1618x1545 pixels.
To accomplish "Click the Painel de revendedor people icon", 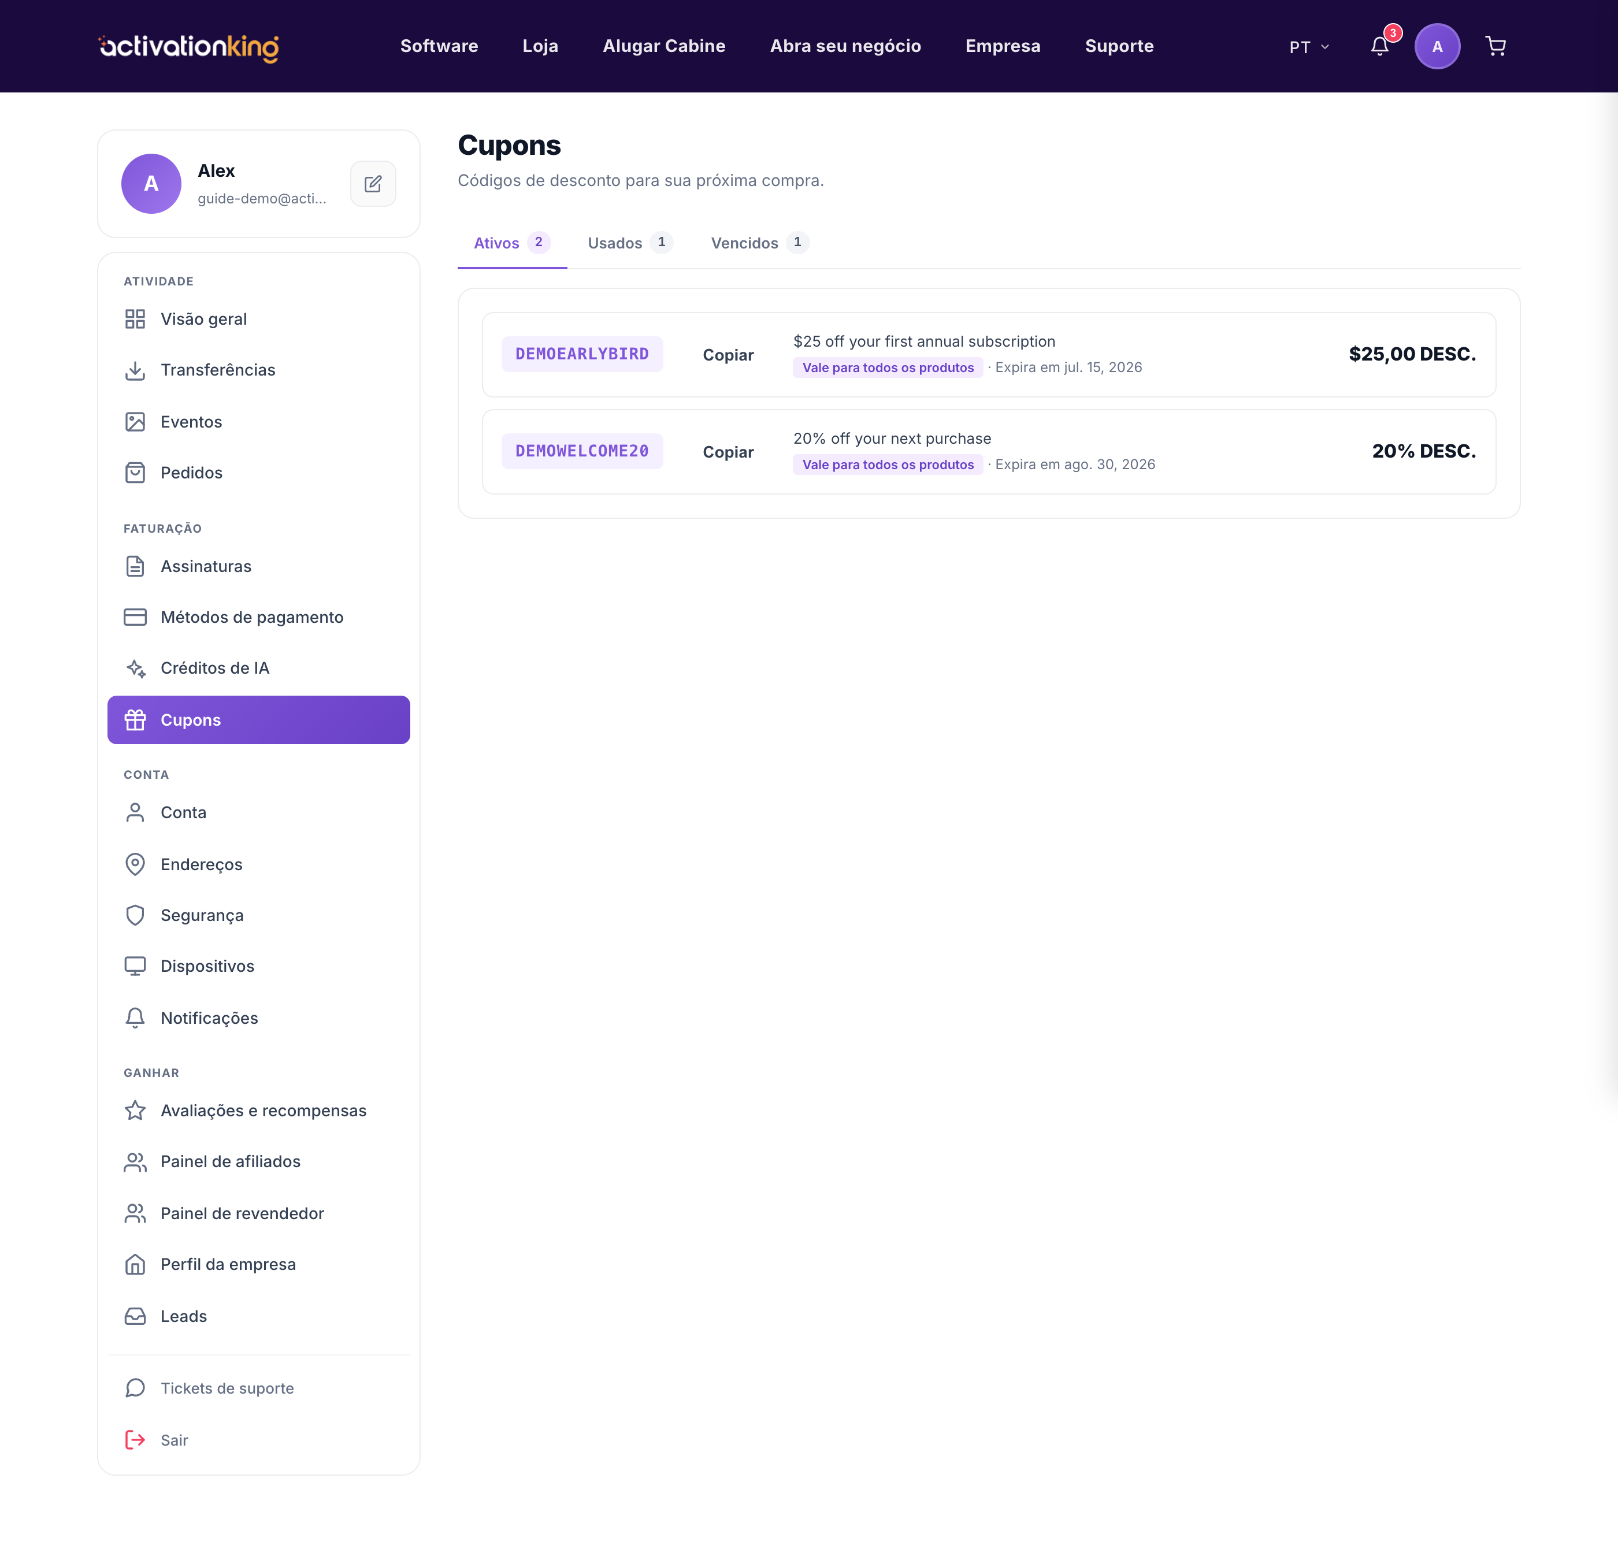I will [135, 1213].
